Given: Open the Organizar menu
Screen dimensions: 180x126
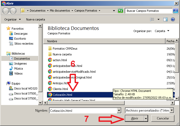Looking at the screenshot, I should point(13,19).
